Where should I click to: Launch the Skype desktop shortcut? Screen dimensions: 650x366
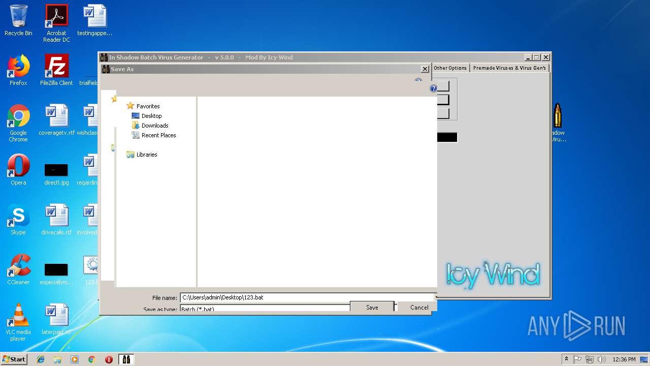(18, 219)
